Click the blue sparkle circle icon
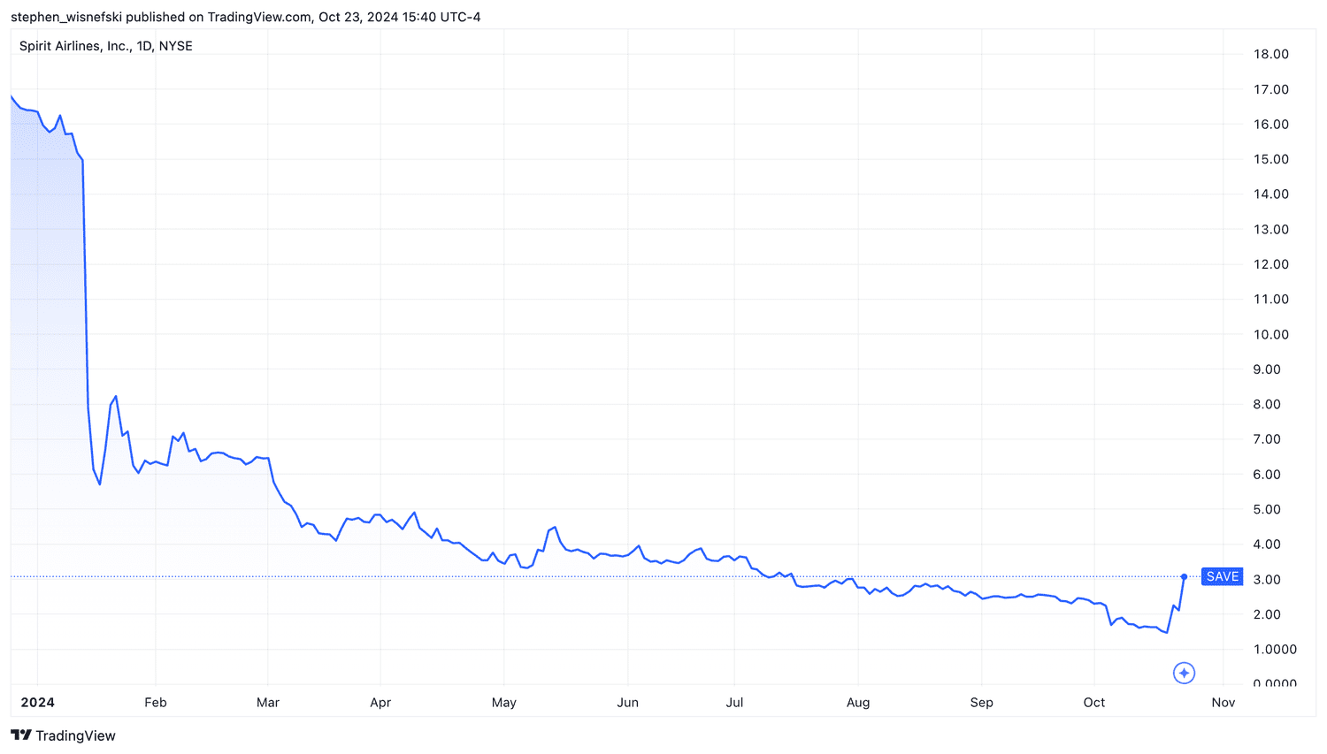The image size is (1327, 754). click(x=1184, y=674)
